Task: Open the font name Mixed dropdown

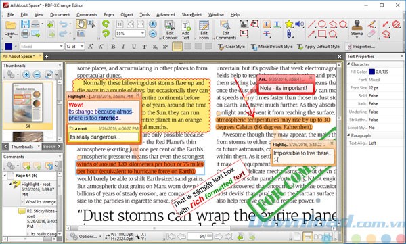Action: click(x=61, y=47)
